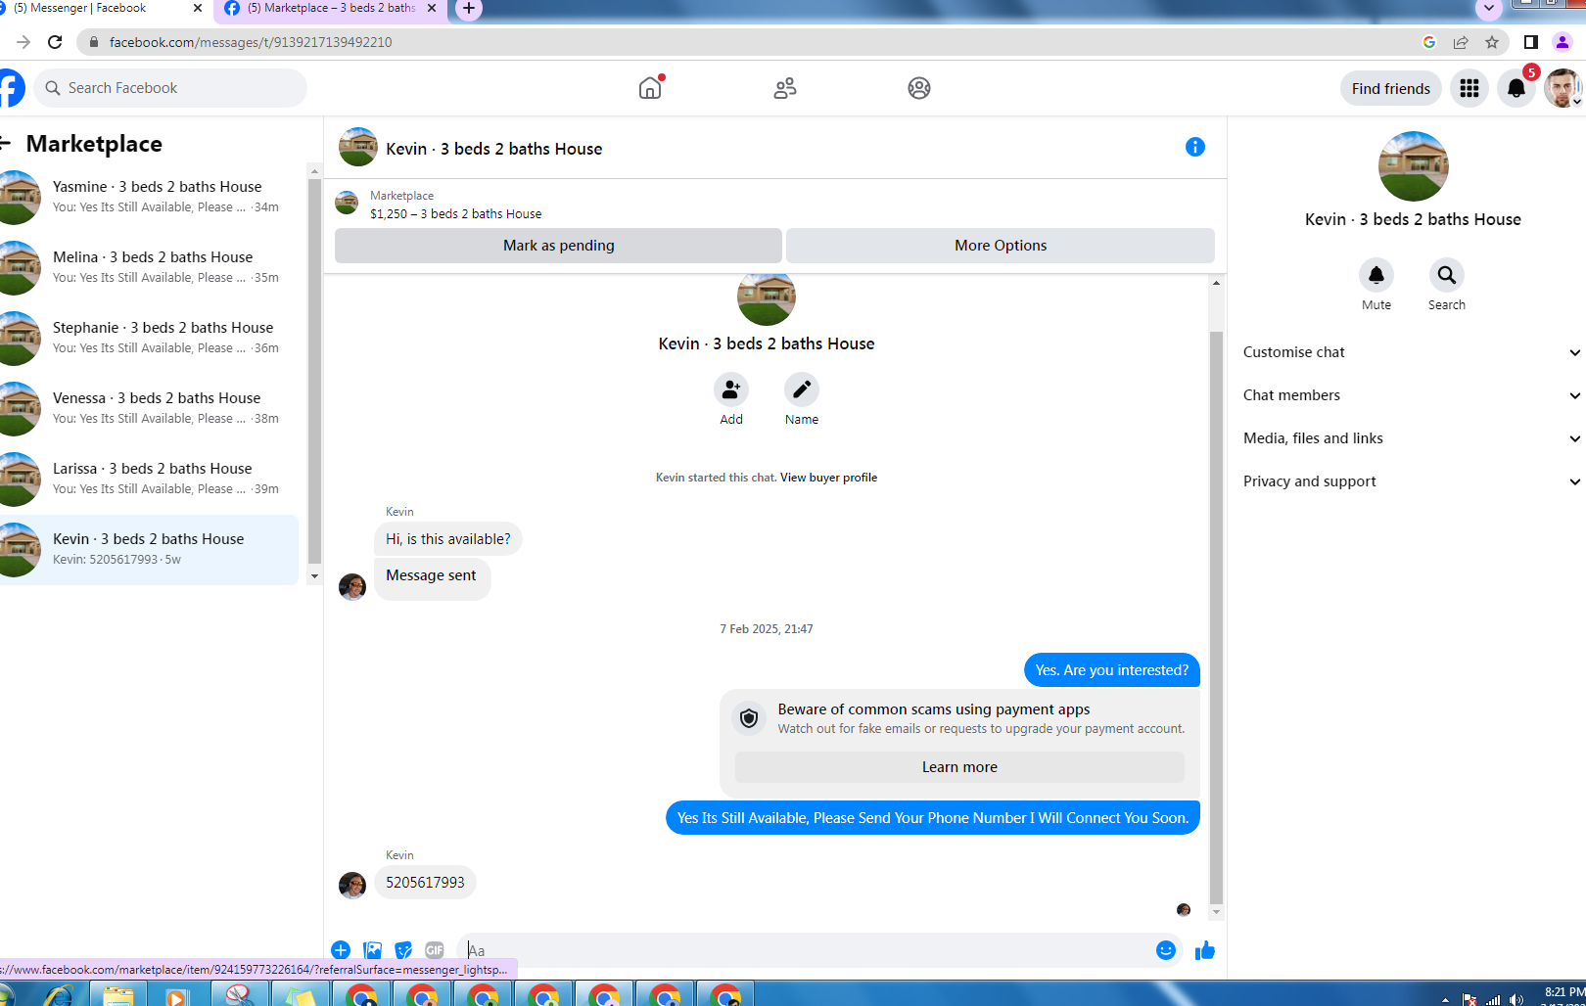
Task: Click the 'Hi, is this available?' message
Action: click(448, 539)
